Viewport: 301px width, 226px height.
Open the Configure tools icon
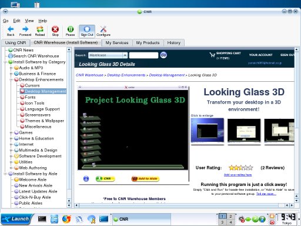click(x=103, y=29)
